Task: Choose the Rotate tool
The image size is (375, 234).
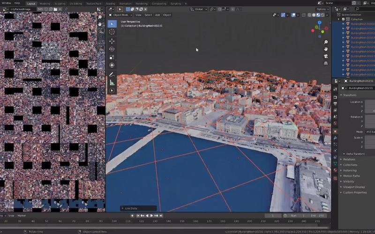Action: pyautogui.click(x=112, y=49)
